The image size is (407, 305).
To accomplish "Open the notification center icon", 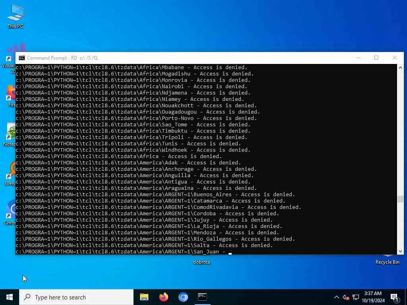I will tap(395, 297).
